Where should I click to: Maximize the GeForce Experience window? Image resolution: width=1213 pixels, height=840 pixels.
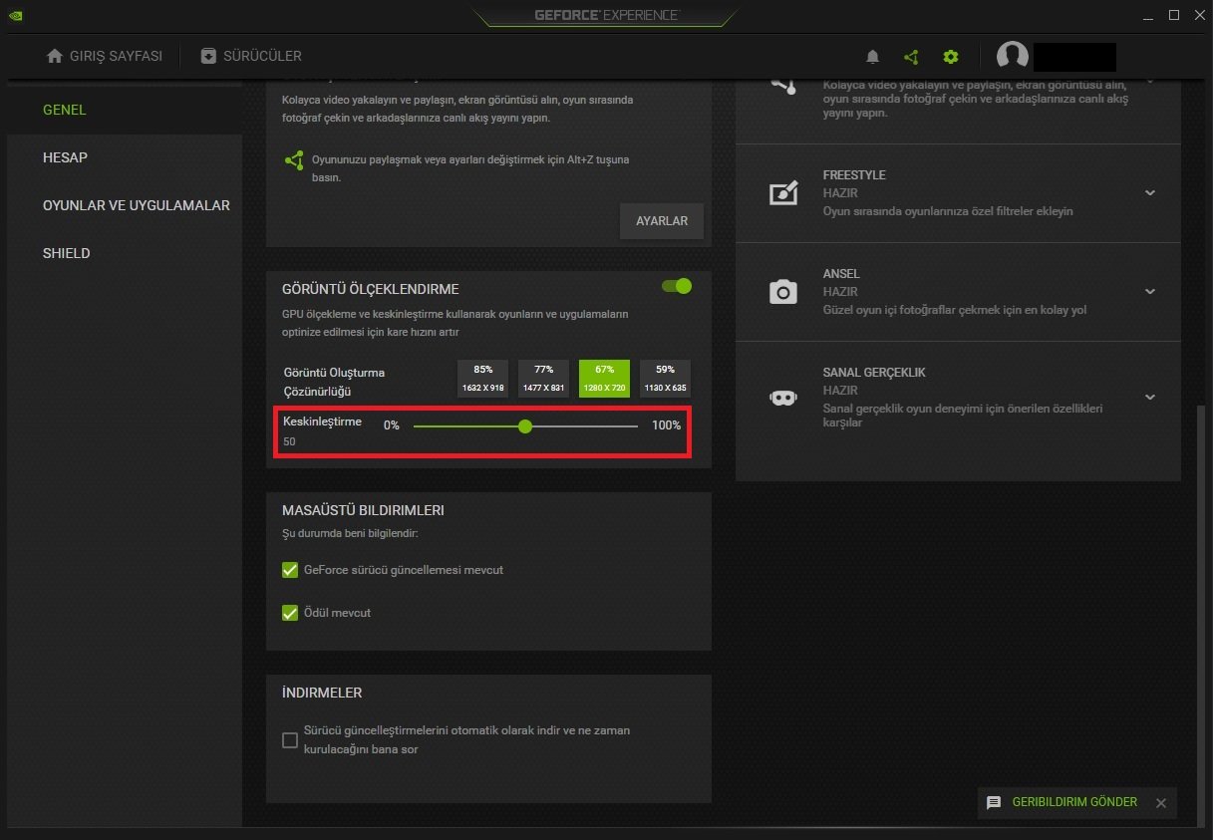point(1174,15)
